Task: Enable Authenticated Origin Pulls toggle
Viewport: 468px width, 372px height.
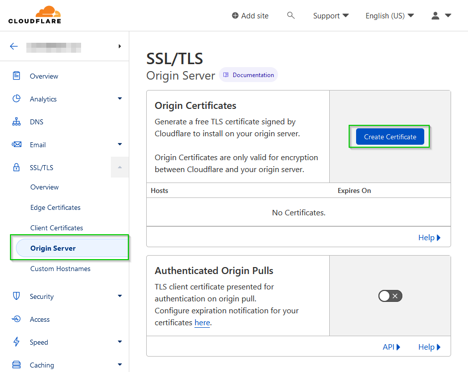Action: tap(390, 296)
